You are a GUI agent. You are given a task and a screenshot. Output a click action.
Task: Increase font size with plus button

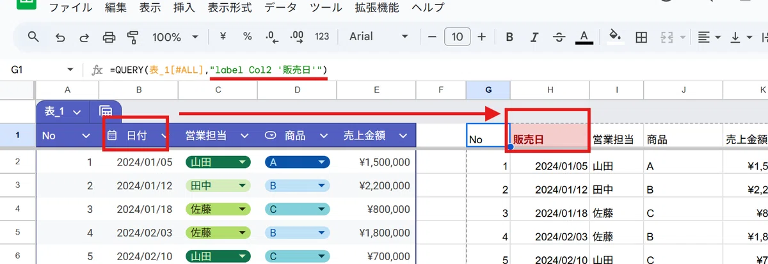pos(482,37)
